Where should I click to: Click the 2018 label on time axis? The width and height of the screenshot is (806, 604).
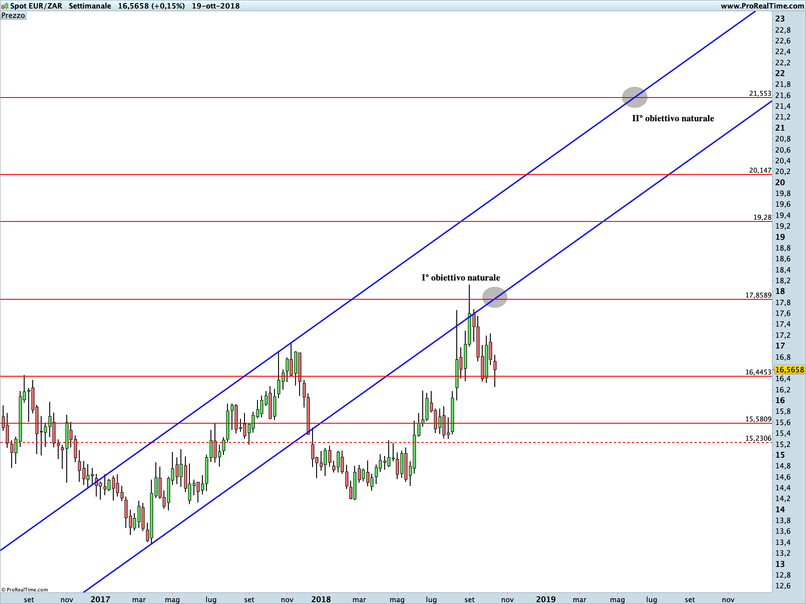(321, 599)
